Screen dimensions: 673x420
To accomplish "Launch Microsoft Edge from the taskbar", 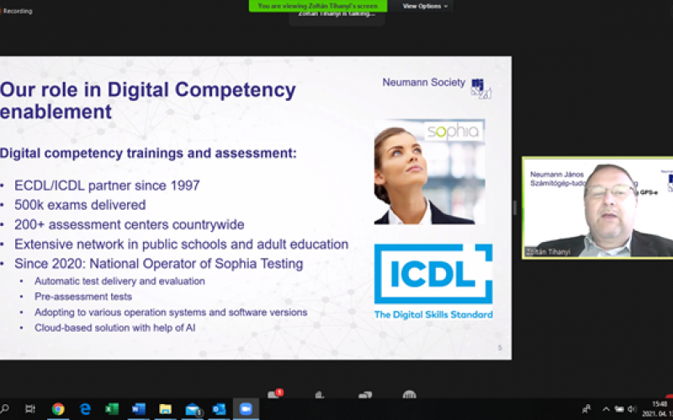I will [85, 409].
